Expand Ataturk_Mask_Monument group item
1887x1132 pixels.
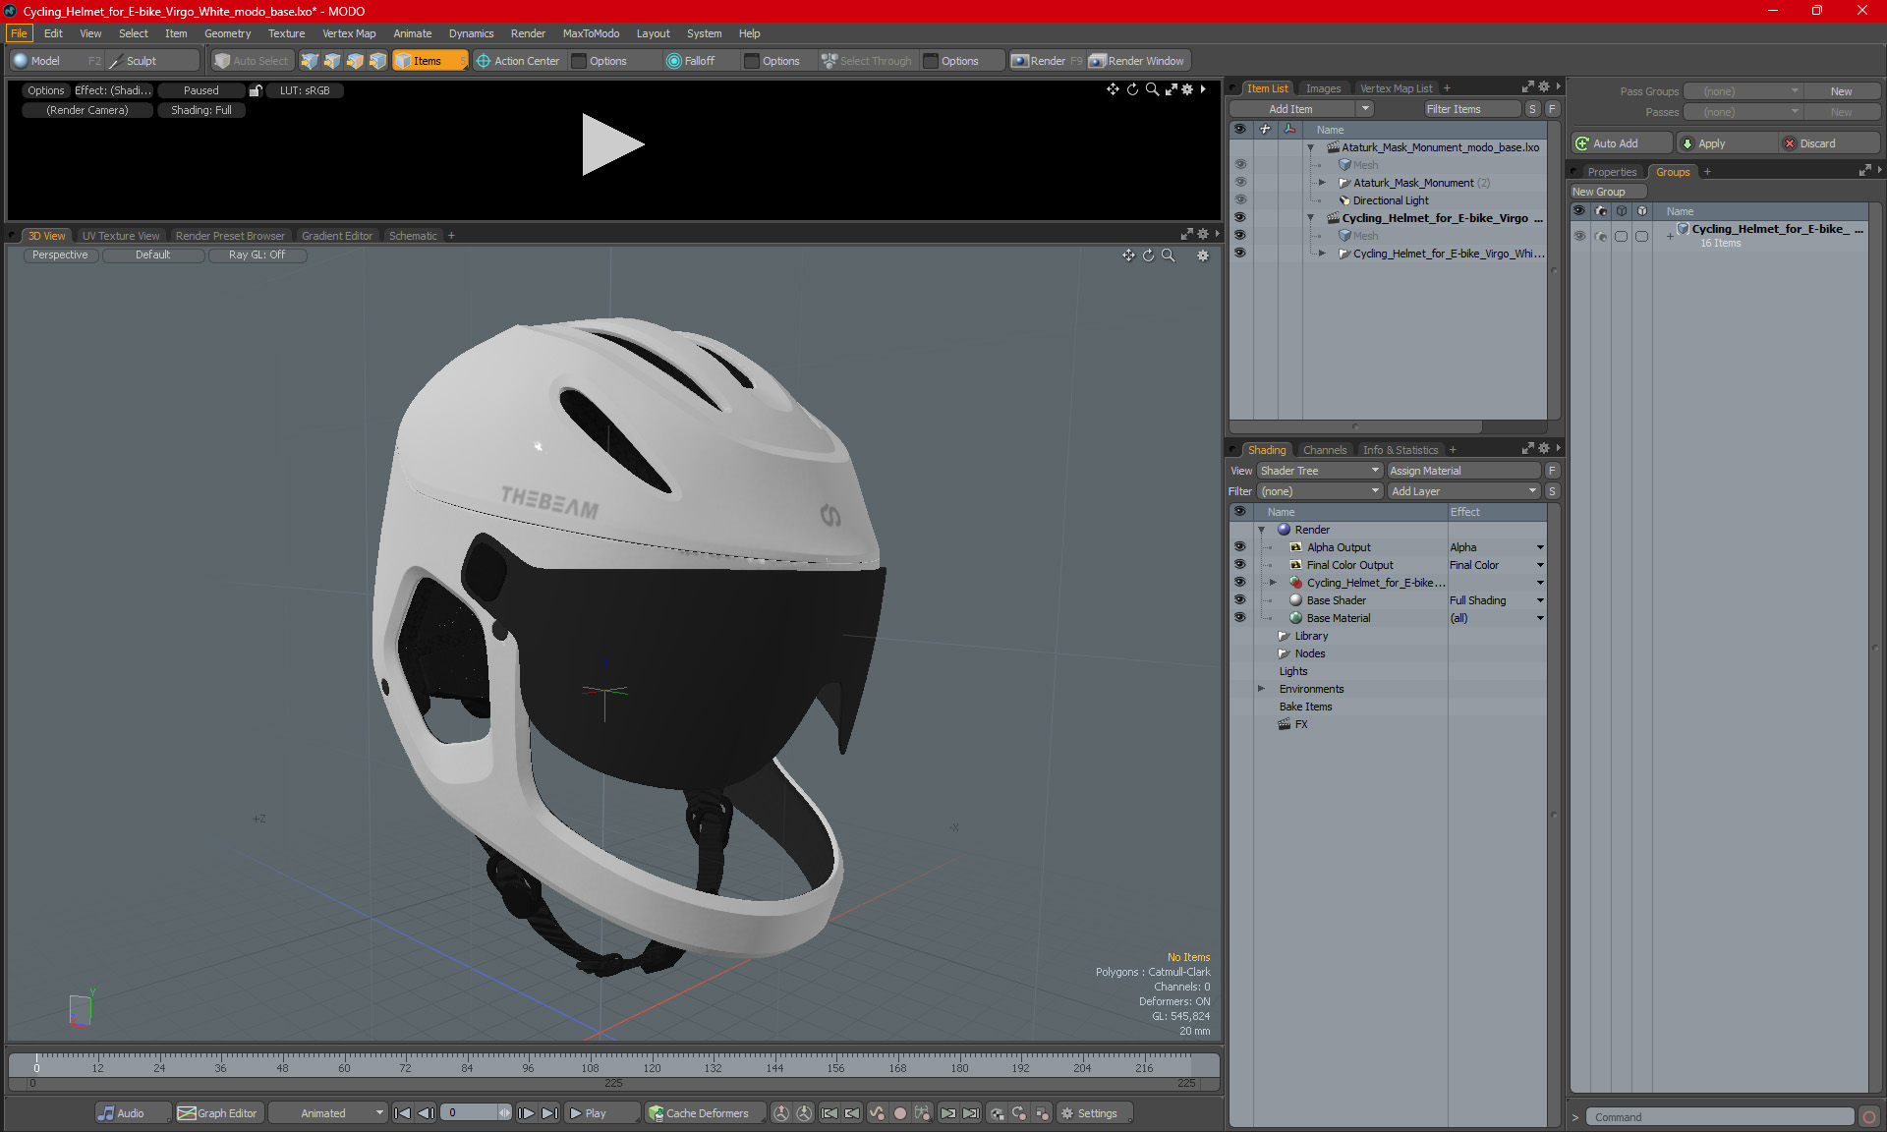click(x=1322, y=183)
